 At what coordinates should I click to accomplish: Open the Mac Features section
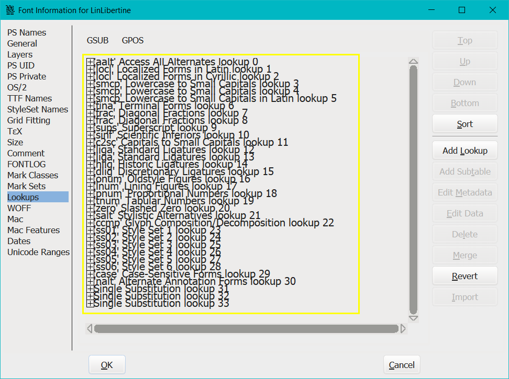(34, 231)
